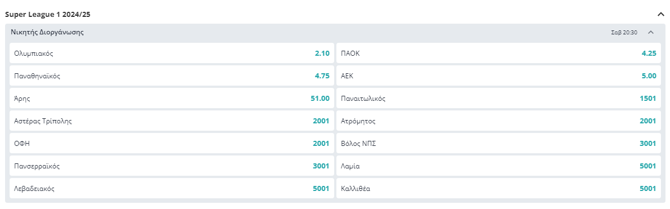Viewport: 670px width, 209px height.
Task: Add Ατρόμητος 2001 to betslip
Action: pos(498,121)
